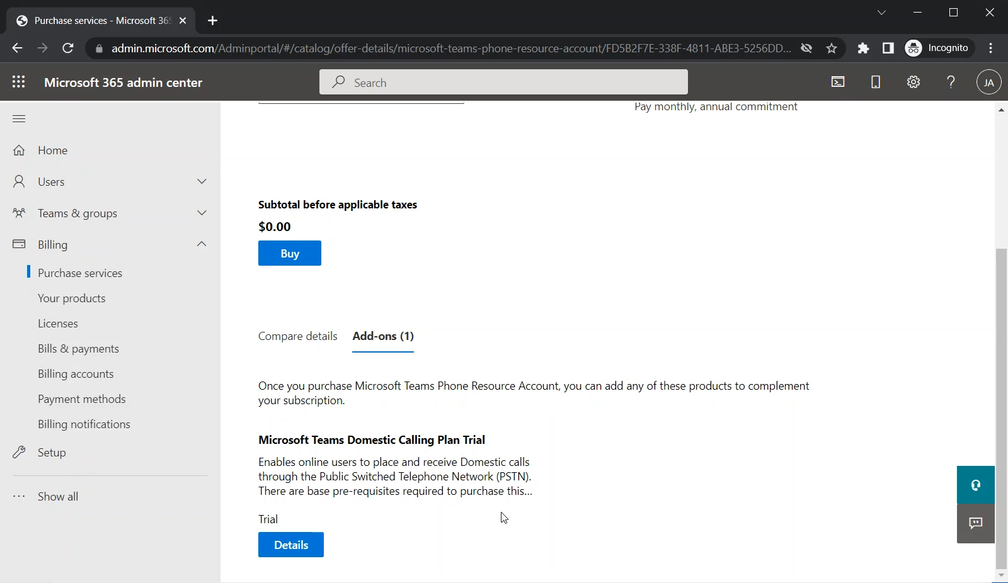Viewport: 1008px width, 583px height.
Task: Open the settings gear in header
Action: pos(913,82)
